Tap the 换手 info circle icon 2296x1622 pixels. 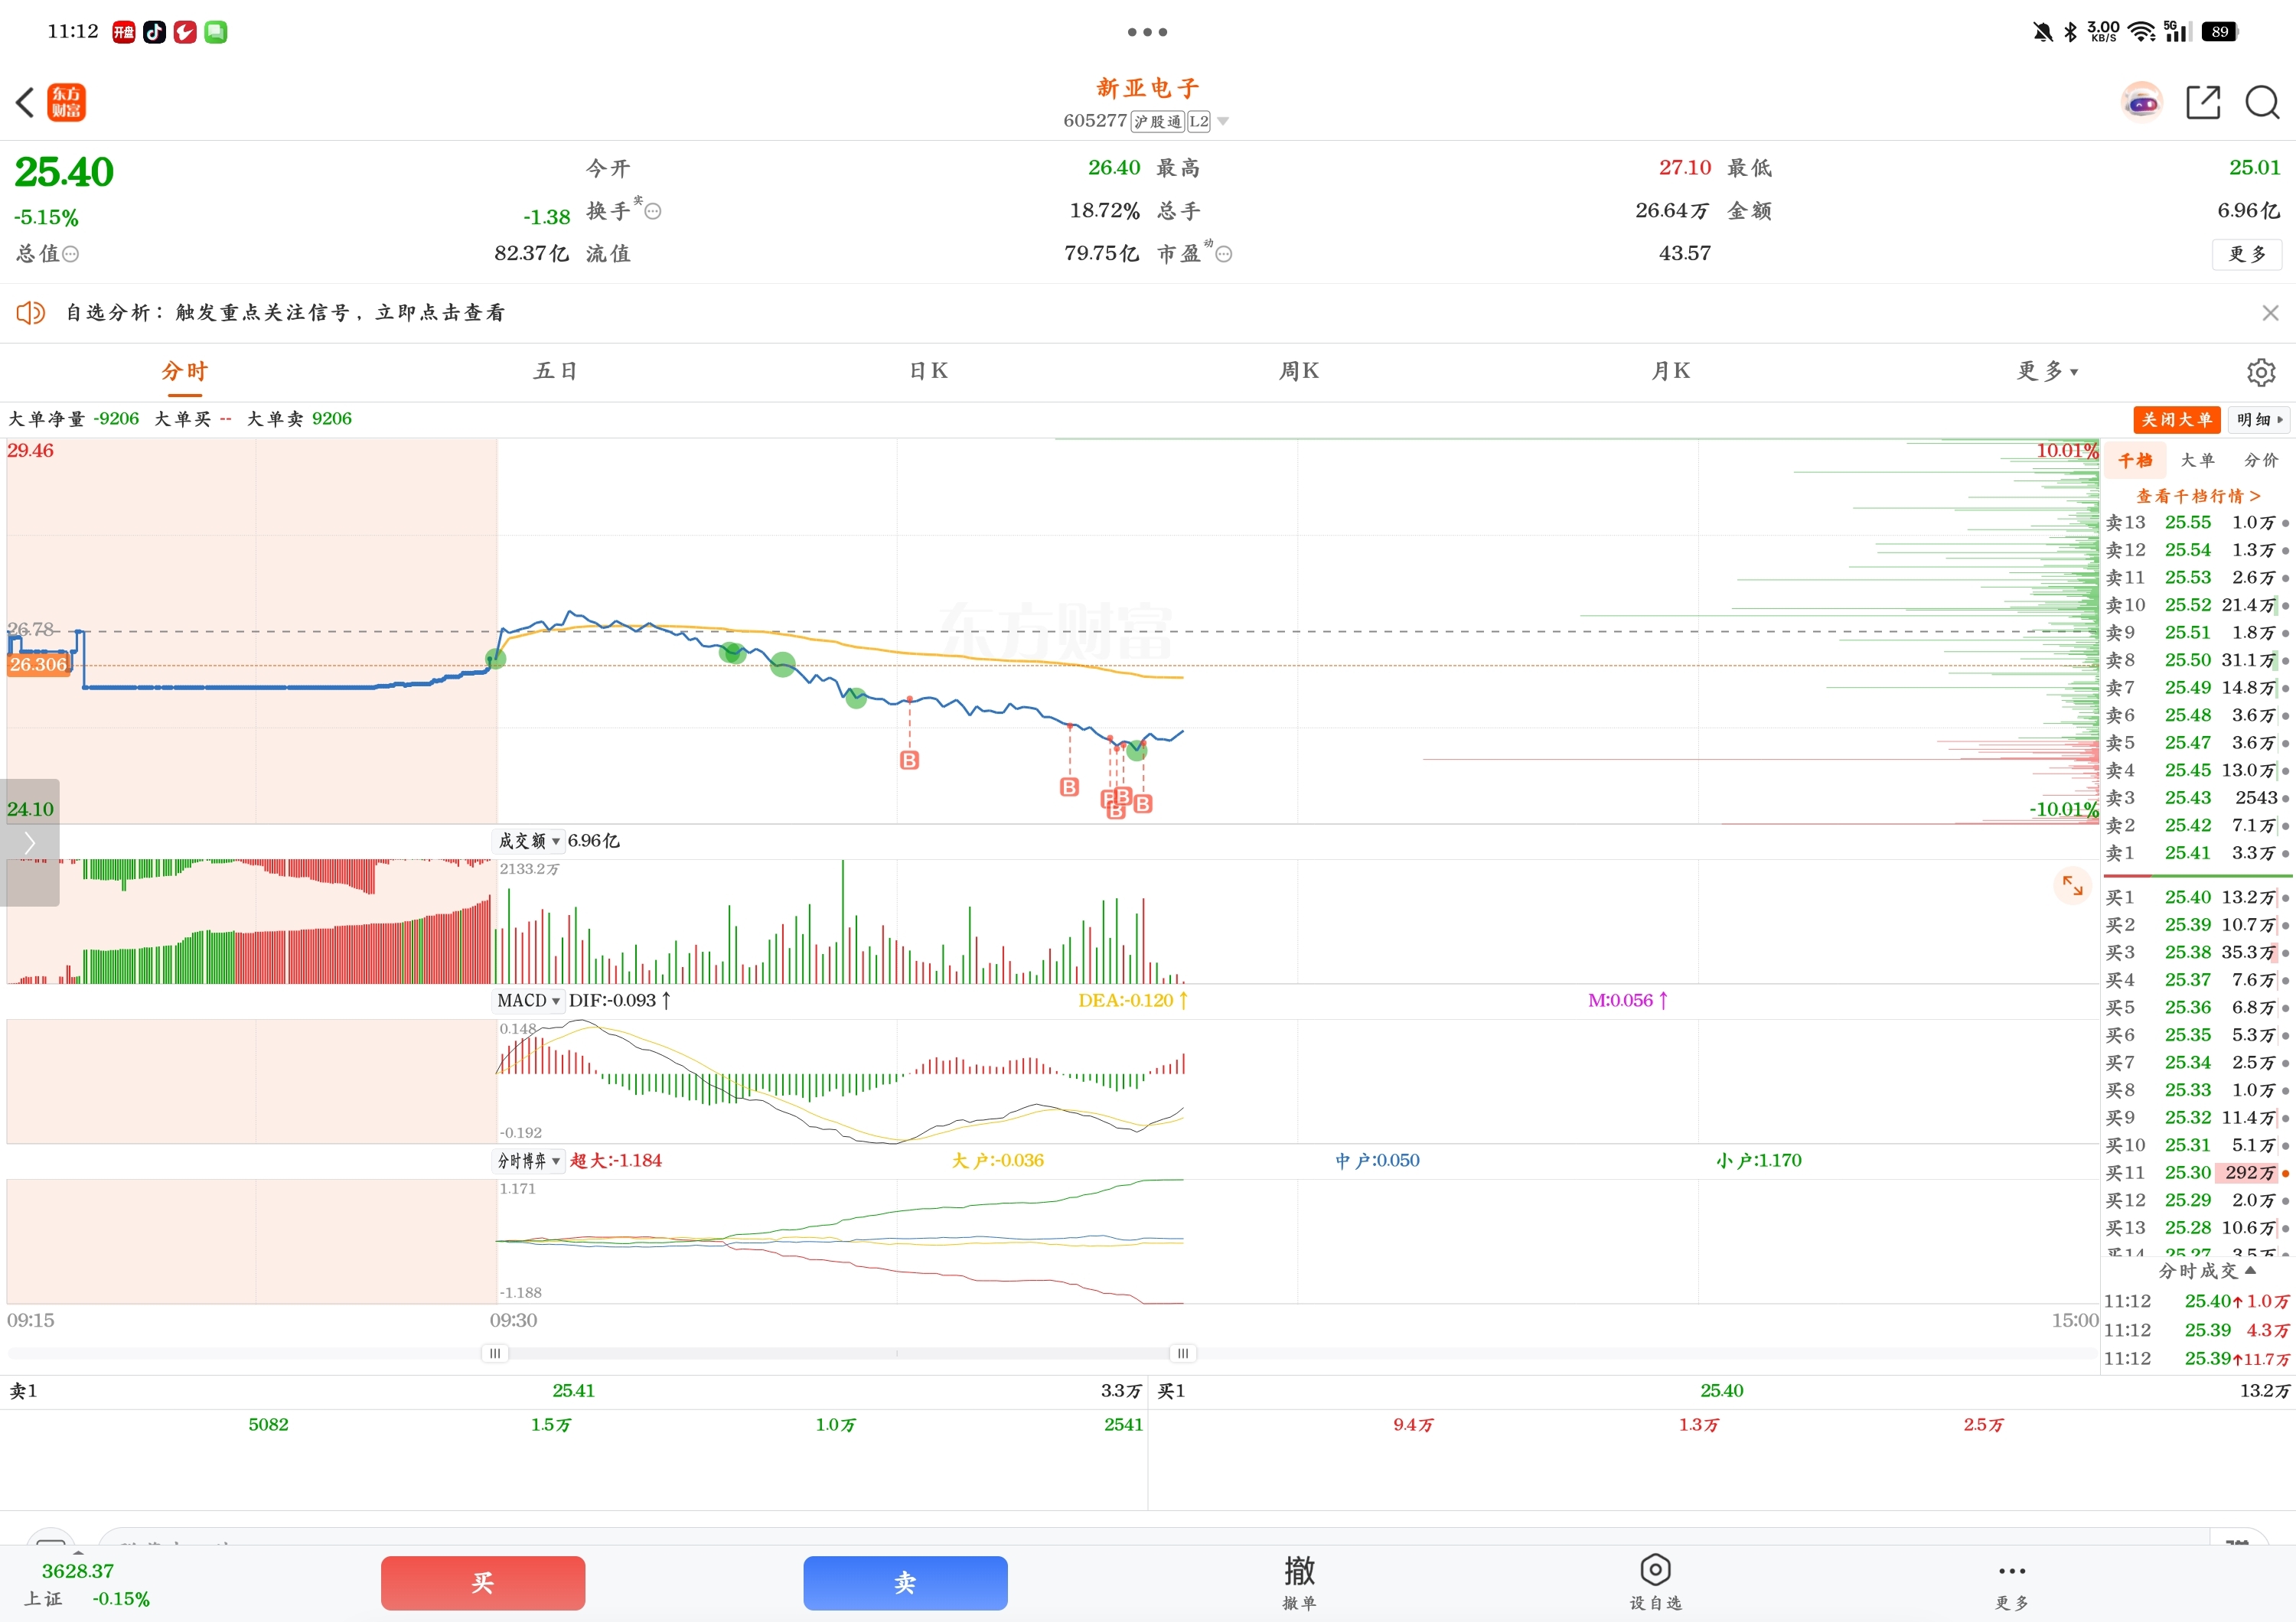(653, 211)
